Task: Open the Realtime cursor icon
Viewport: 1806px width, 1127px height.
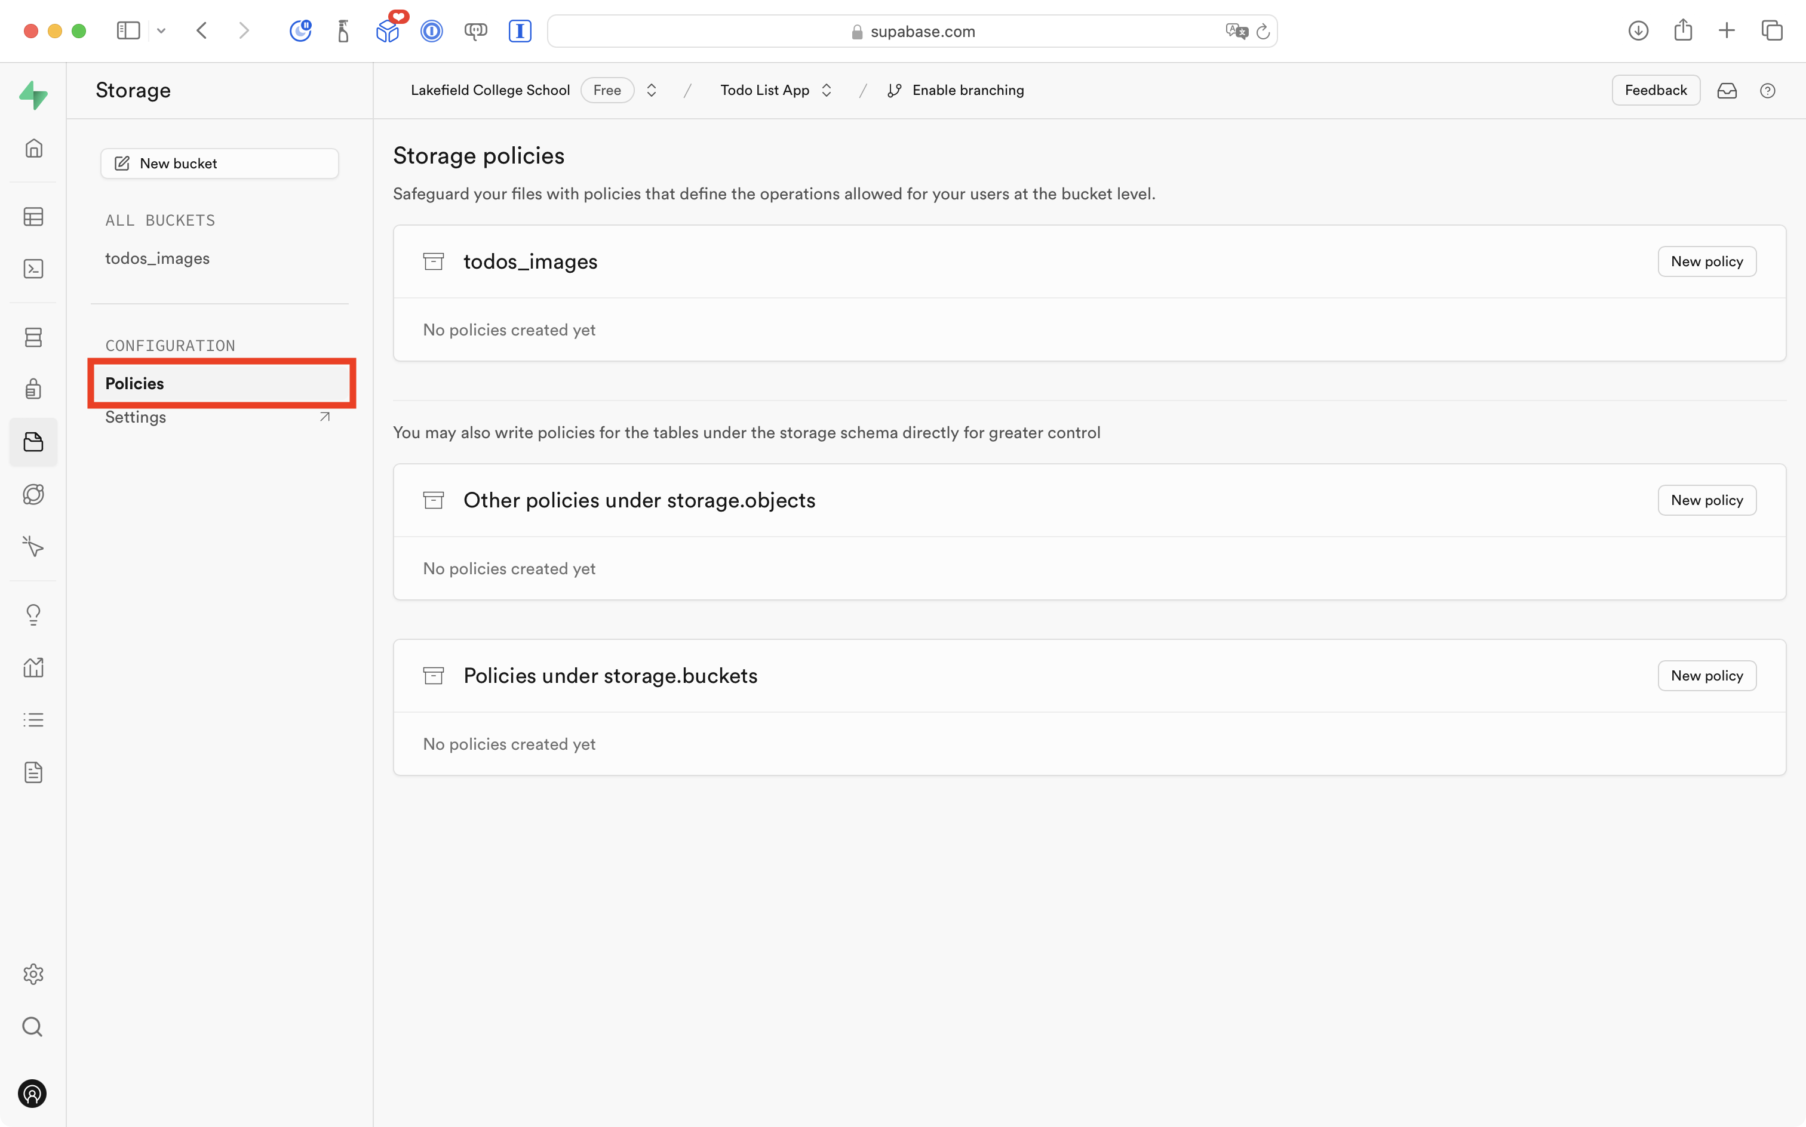Action: click(33, 546)
